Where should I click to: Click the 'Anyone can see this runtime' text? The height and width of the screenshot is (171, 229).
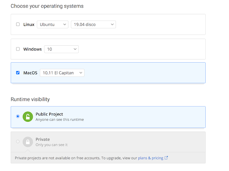(x=59, y=120)
